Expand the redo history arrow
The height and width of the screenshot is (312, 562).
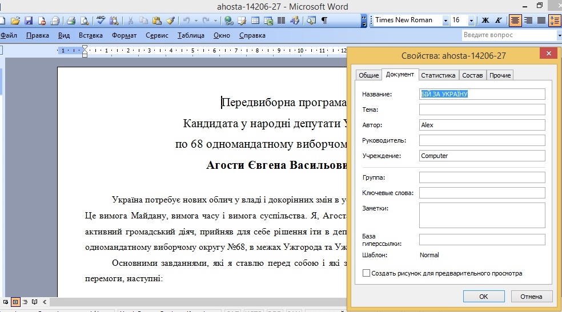(x=215, y=21)
